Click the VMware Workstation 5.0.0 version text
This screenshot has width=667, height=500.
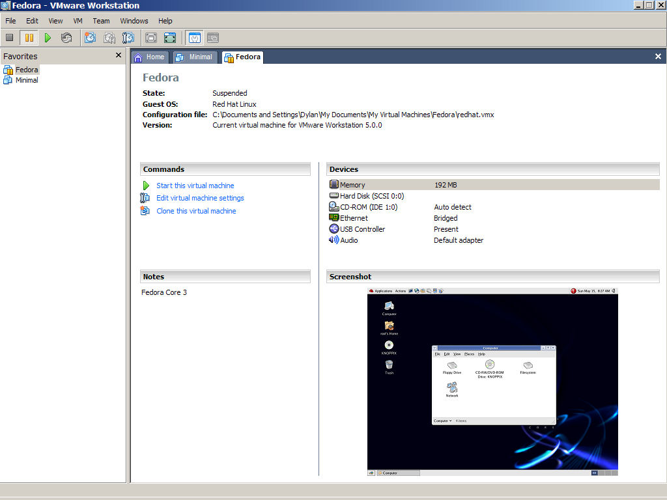(x=297, y=125)
